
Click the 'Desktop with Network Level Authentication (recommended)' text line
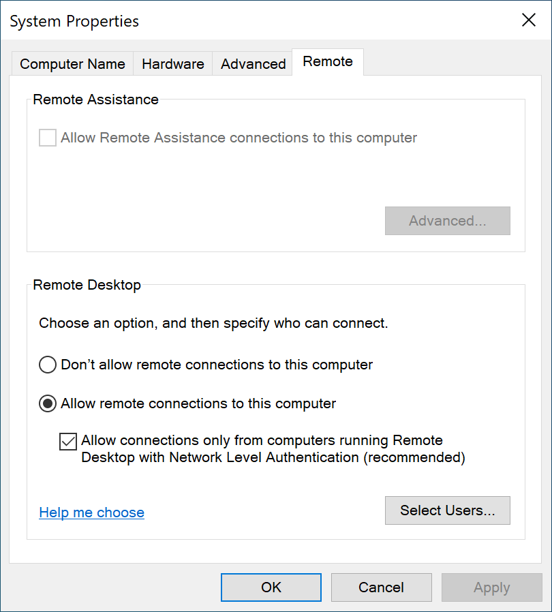click(x=273, y=457)
